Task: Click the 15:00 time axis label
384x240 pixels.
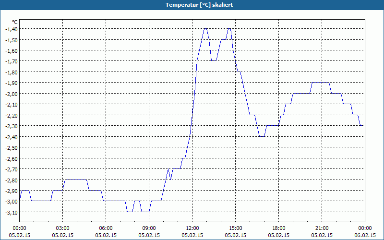Action: point(235,228)
